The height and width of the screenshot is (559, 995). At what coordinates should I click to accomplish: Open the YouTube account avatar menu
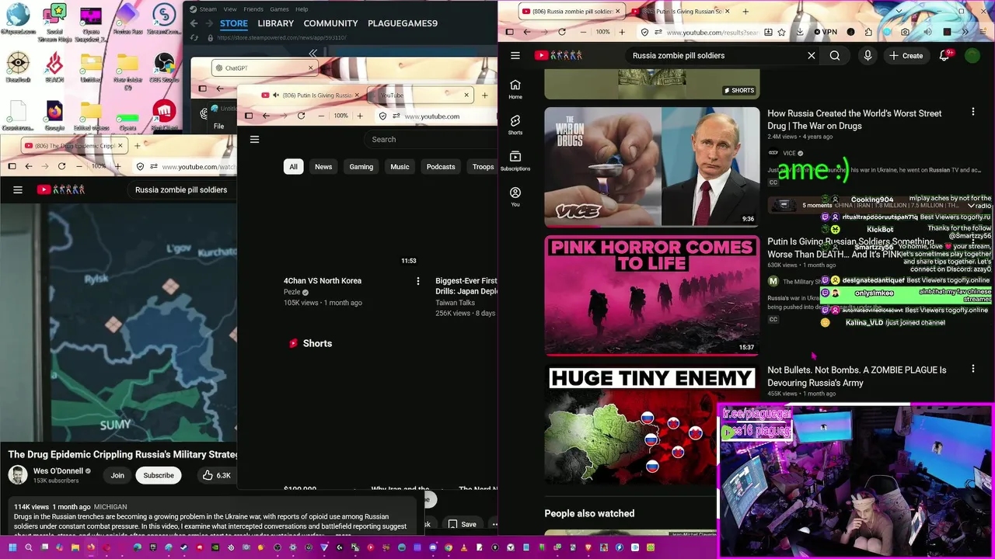click(x=972, y=55)
